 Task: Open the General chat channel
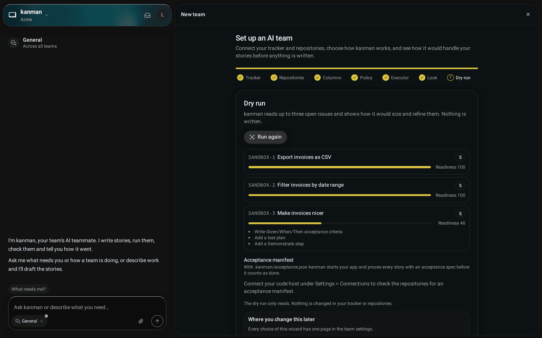[87, 43]
